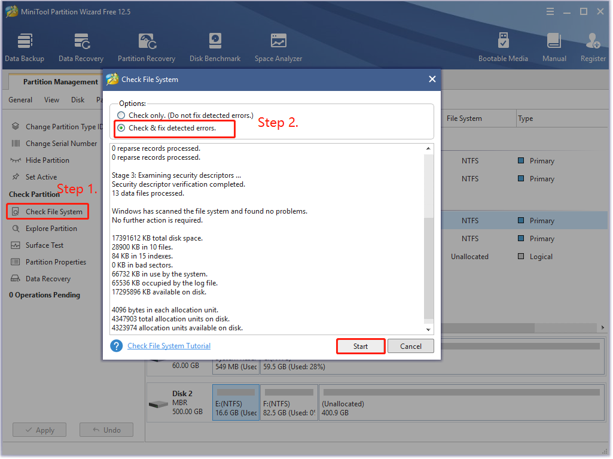
Task: Click the Unallocated Logical row
Action: coord(524,257)
